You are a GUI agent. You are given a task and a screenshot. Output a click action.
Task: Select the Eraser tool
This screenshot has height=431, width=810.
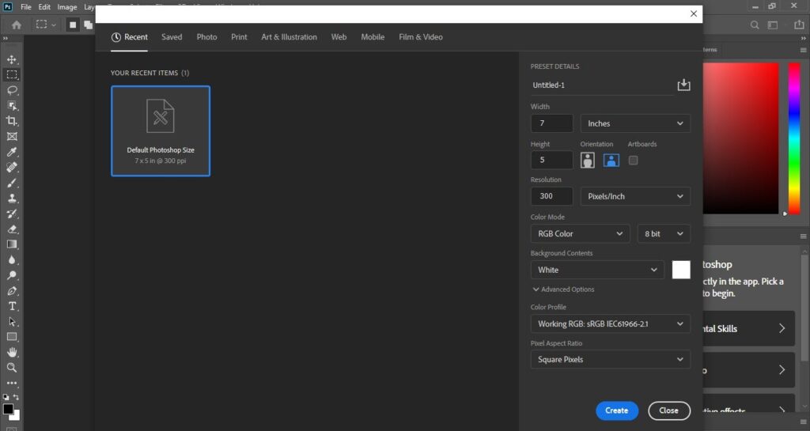point(11,229)
